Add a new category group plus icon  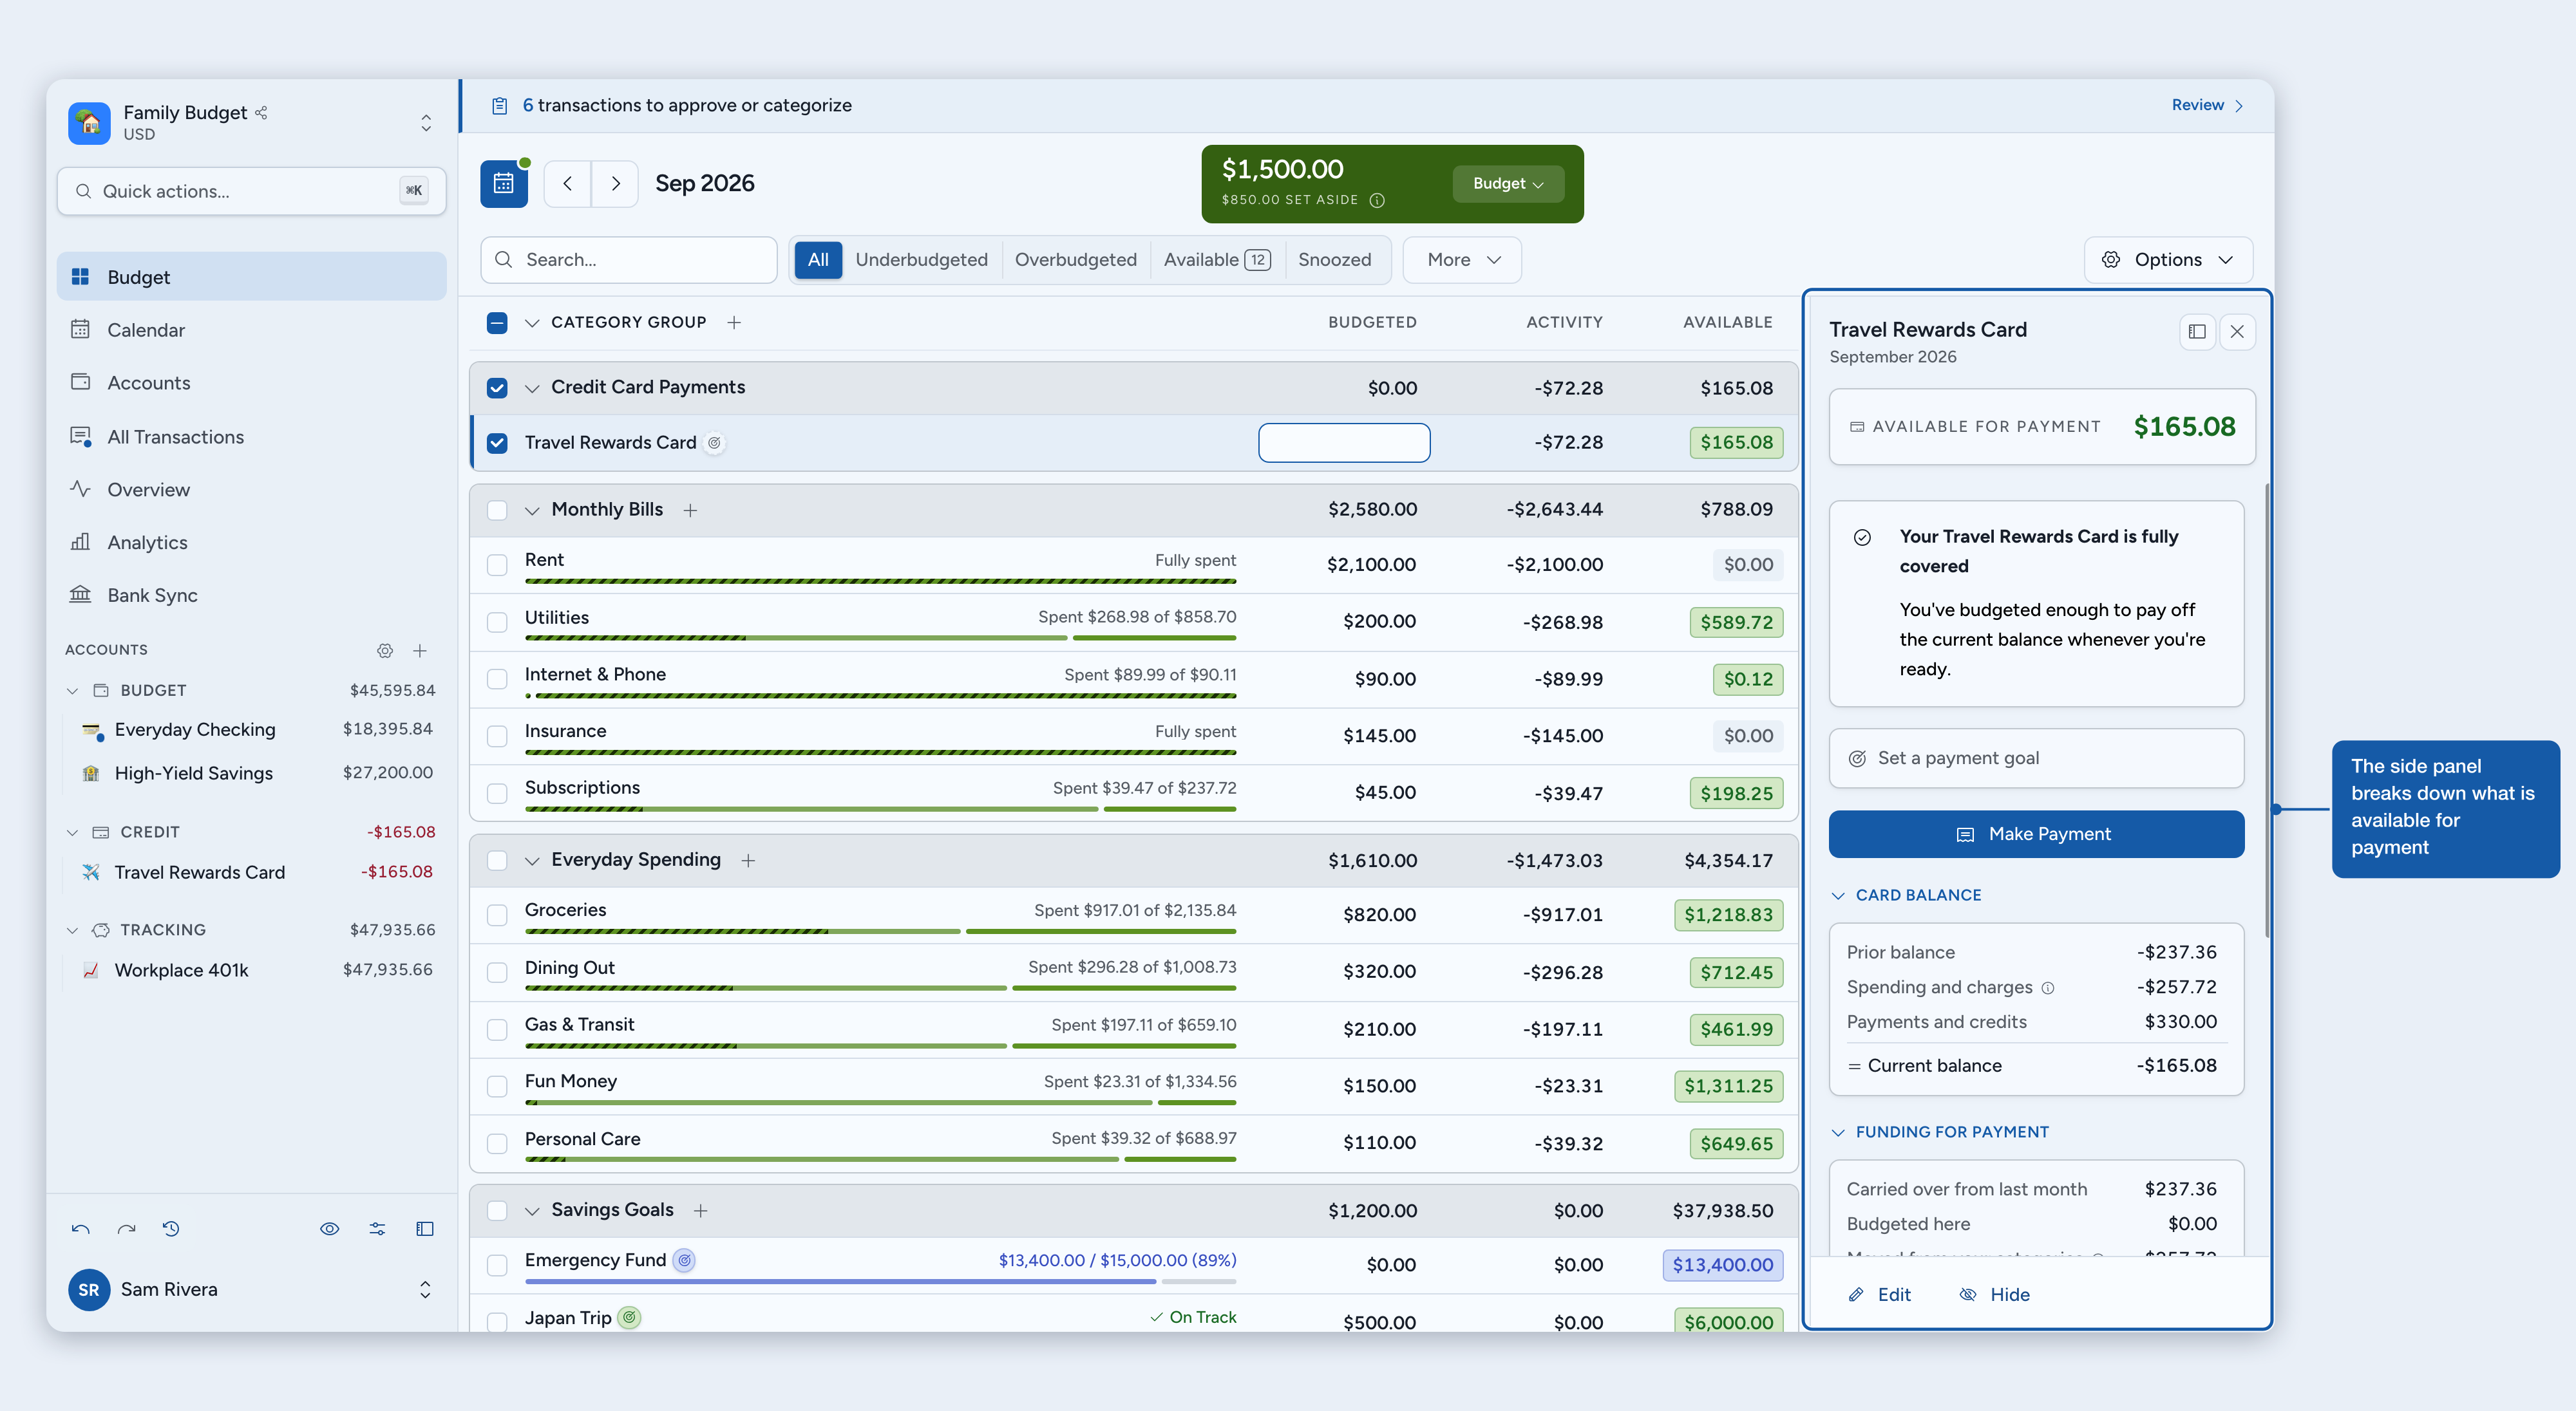(734, 322)
